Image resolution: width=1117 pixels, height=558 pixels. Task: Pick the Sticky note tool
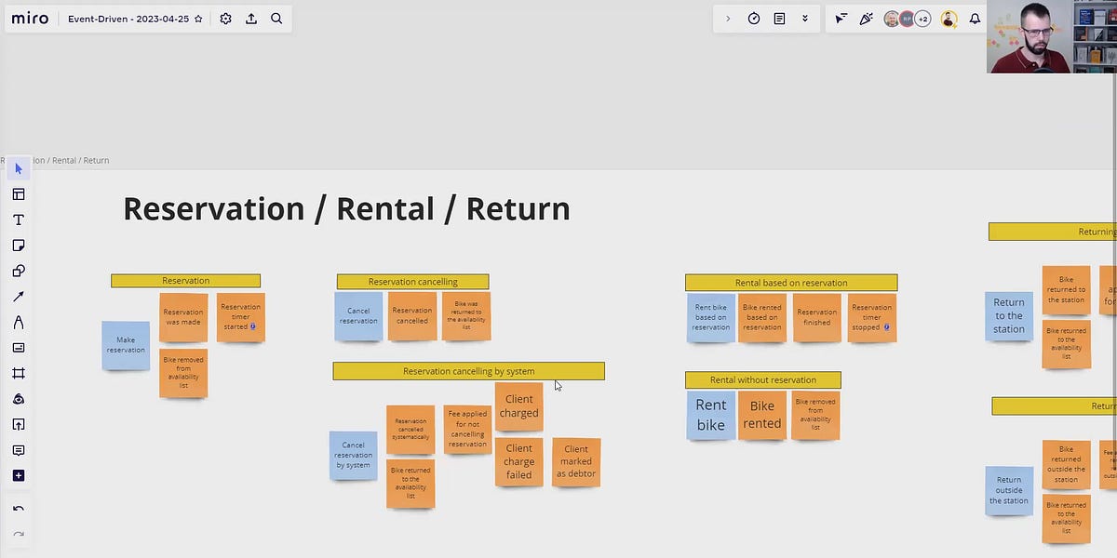click(19, 245)
